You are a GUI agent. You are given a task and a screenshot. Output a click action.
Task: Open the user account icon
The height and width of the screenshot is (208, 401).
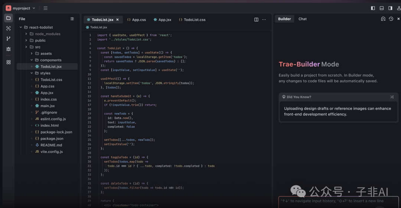pyautogui.click(x=399, y=8)
